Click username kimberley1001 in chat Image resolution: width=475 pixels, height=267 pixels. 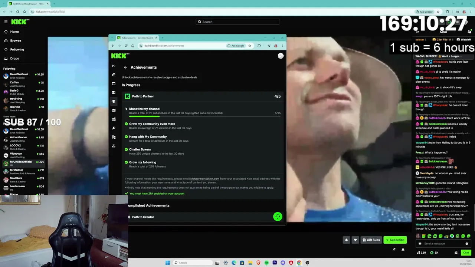tap(424, 183)
